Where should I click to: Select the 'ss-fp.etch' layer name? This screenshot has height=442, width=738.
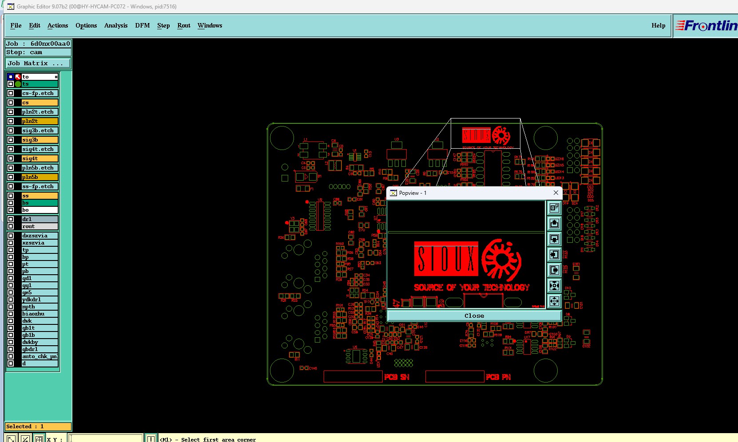(x=40, y=186)
